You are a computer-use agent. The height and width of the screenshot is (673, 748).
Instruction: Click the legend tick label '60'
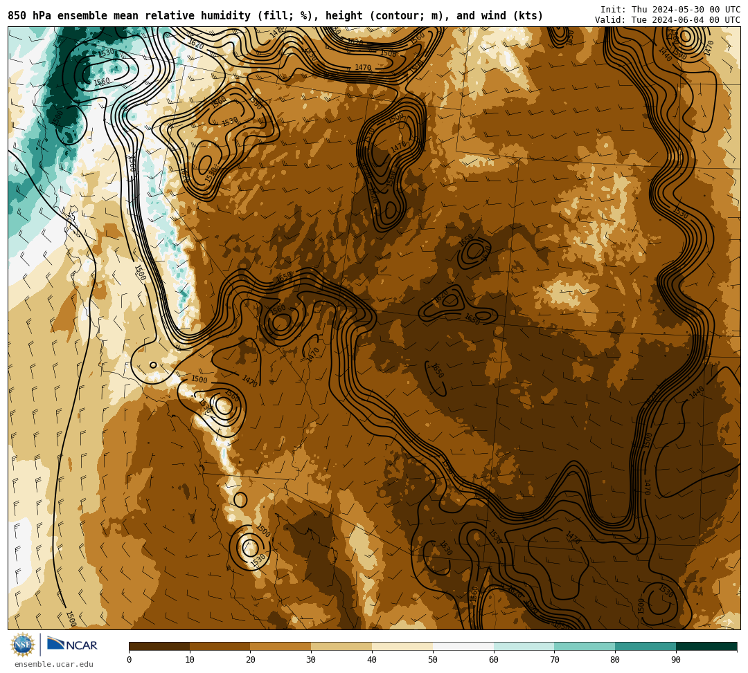tap(494, 660)
